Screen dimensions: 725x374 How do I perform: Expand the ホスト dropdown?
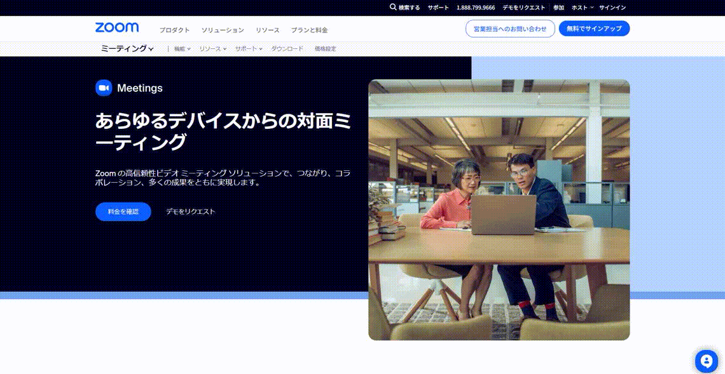(x=582, y=8)
